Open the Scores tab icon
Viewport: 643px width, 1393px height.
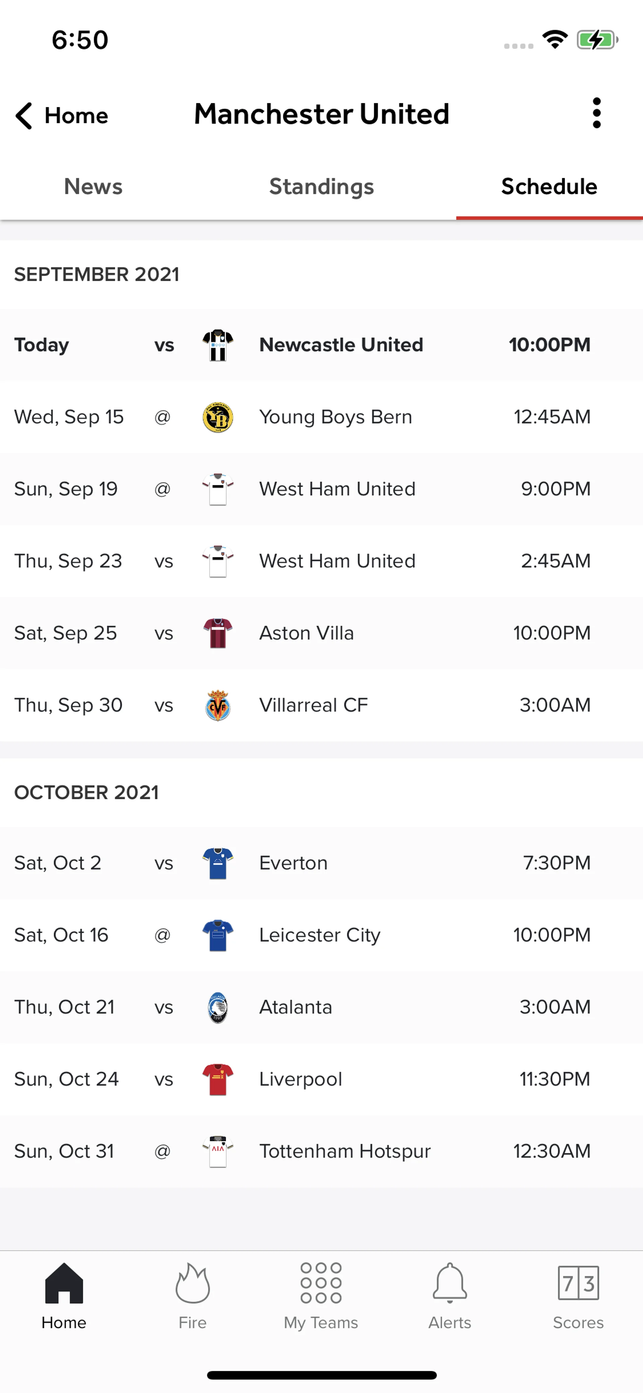pyautogui.click(x=578, y=1284)
